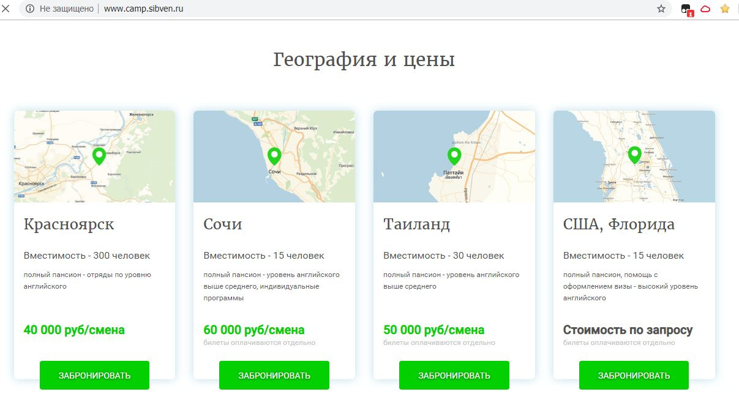This screenshot has width=739, height=411.
Task: Book the Таиланд camp with ЗАБРОНИРОВАТЬ
Action: 454,376
